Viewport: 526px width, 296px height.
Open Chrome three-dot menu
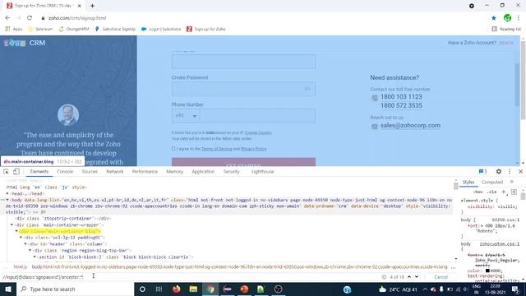click(x=519, y=18)
